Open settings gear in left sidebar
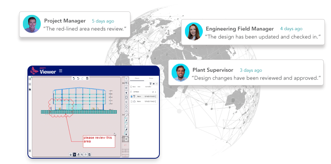 pyautogui.click(x=30, y=151)
